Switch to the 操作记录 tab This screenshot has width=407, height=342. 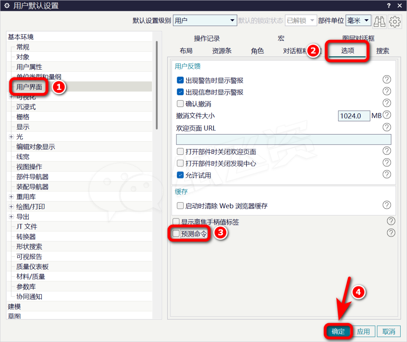(207, 38)
